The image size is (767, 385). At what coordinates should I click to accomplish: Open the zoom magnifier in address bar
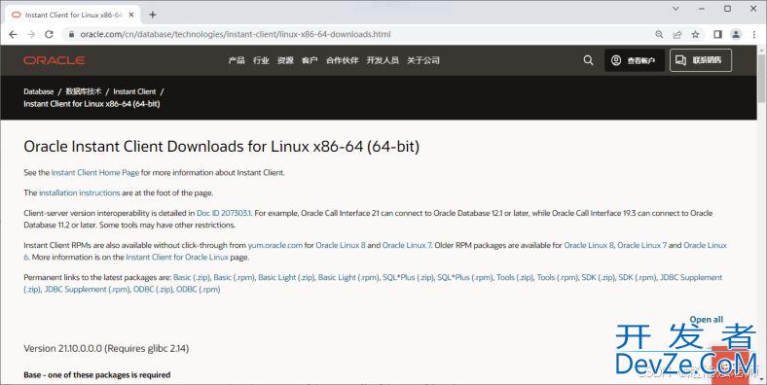pos(659,34)
